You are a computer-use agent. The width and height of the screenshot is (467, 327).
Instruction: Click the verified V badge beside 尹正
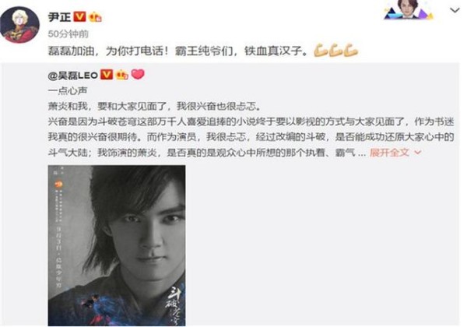[79, 16]
